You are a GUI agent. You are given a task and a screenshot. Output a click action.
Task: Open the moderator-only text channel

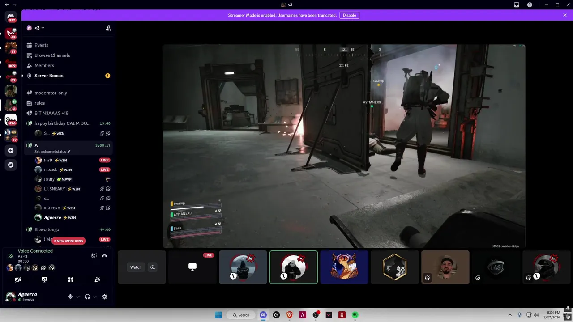(68, 93)
